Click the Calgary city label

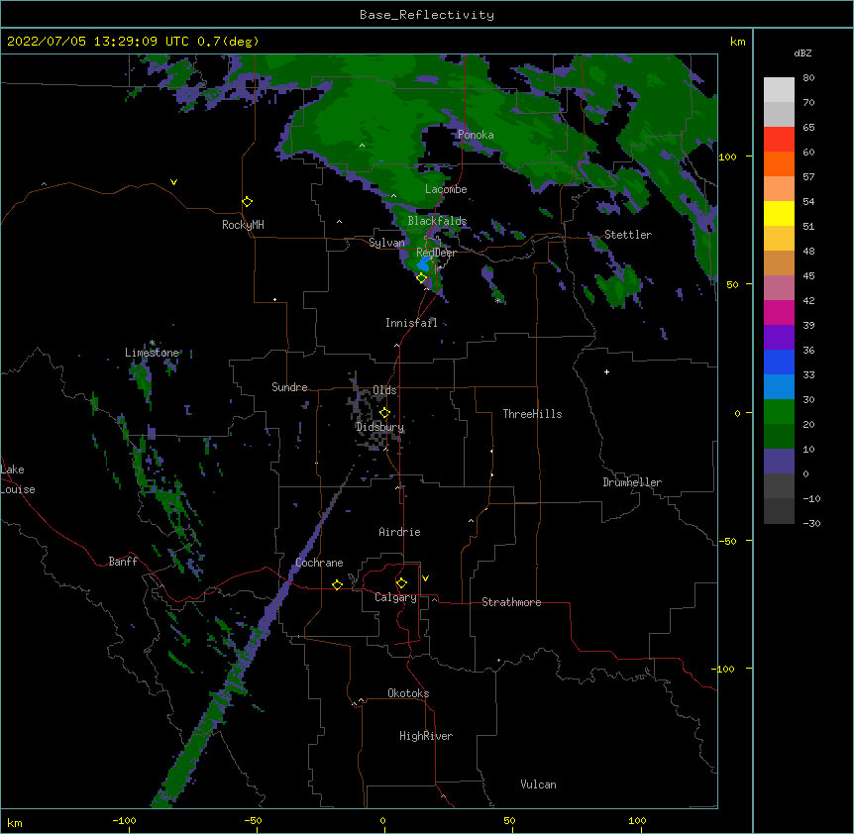[x=396, y=597]
